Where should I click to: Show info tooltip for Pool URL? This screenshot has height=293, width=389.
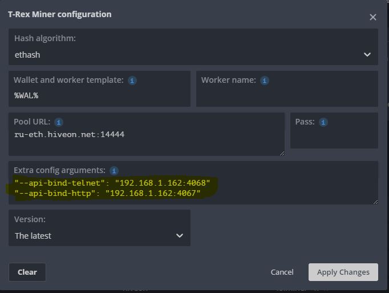59,122
